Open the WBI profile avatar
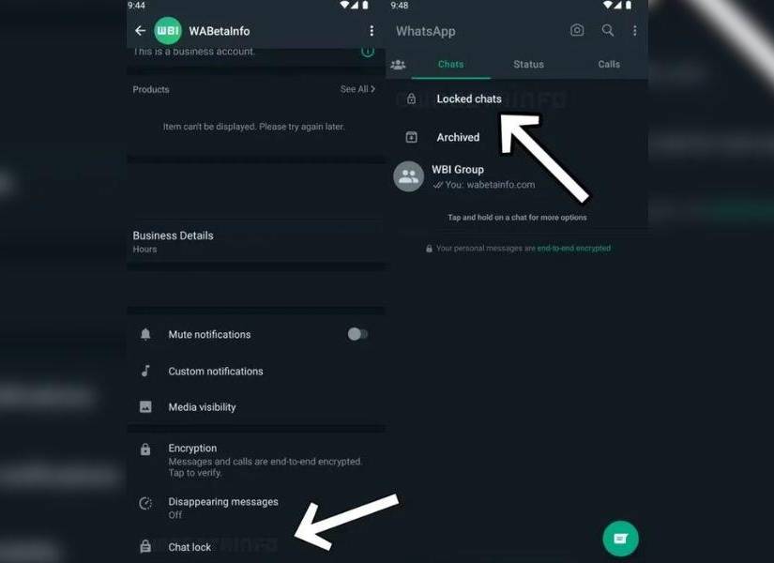 (168, 31)
